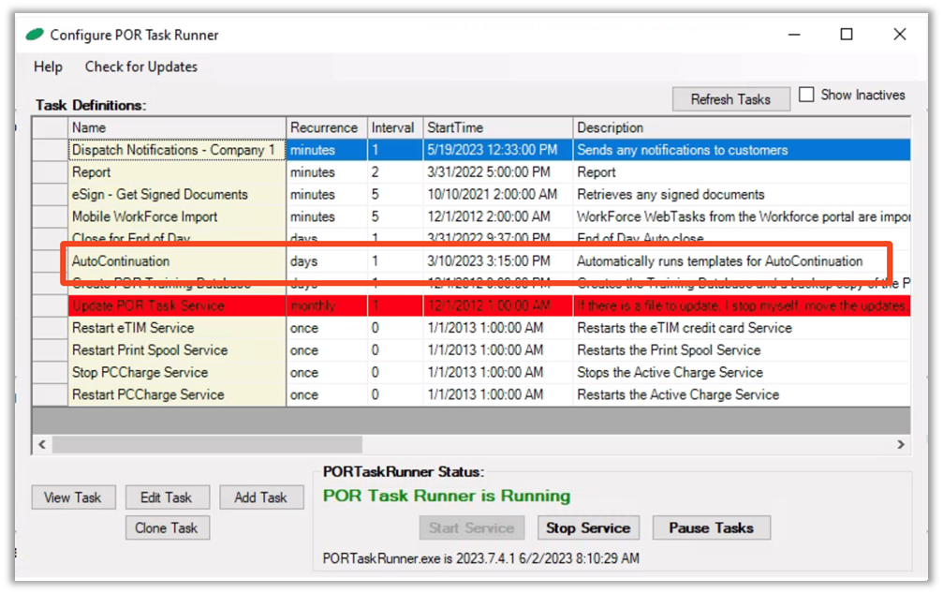This screenshot has height=594, width=943.
Task: Click row header beside Dispatch Notifications task
Action: (50, 150)
